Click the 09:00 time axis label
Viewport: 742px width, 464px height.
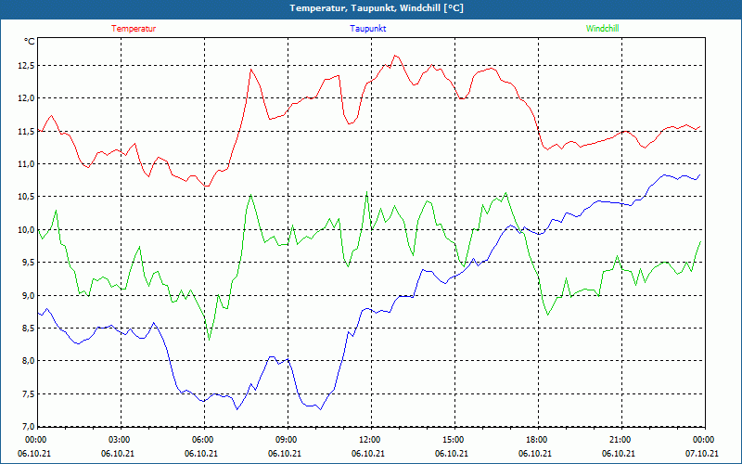(285, 440)
